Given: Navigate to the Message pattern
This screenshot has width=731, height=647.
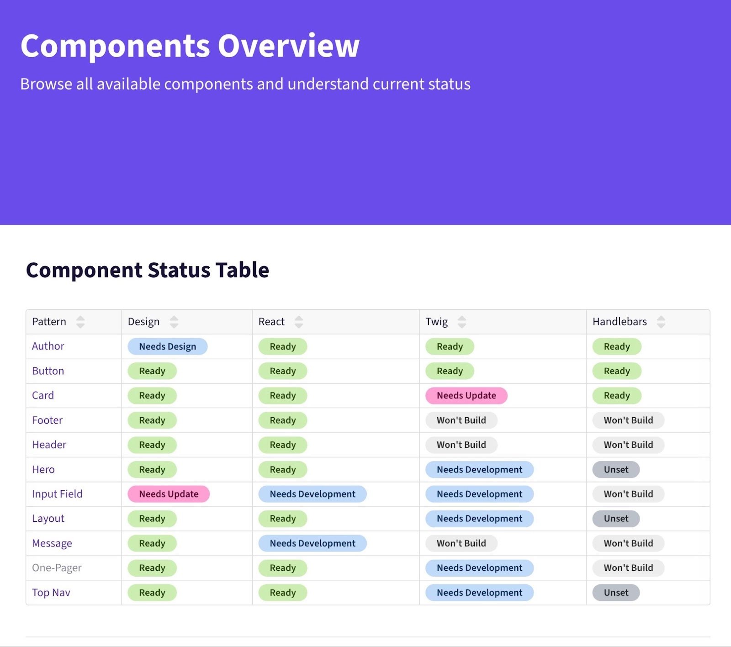Looking at the screenshot, I should pos(52,544).
